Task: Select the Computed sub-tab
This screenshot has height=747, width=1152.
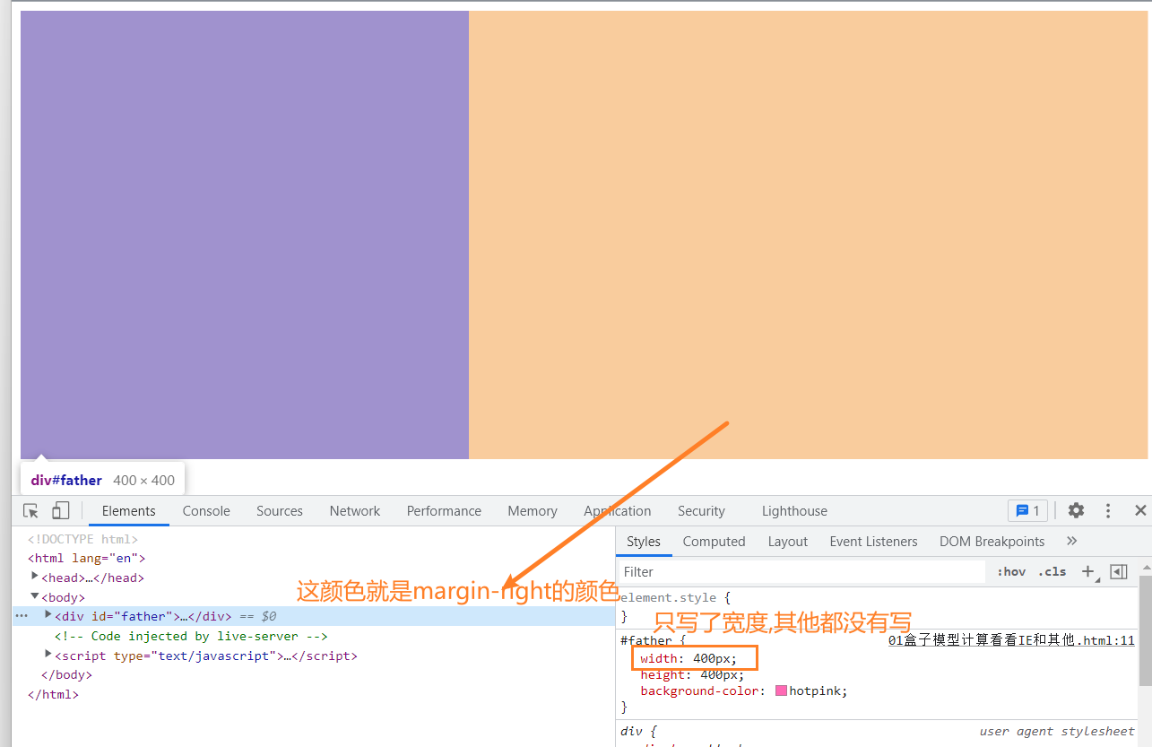Action: [714, 542]
